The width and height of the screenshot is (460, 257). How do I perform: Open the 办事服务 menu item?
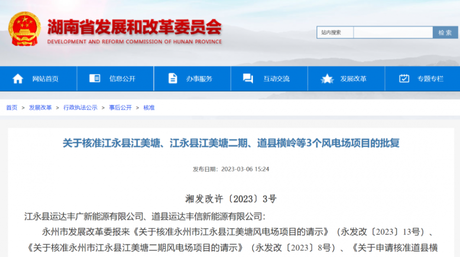[x=192, y=79]
